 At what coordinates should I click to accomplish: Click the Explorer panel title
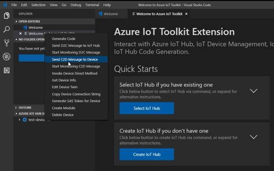pos(25,14)
